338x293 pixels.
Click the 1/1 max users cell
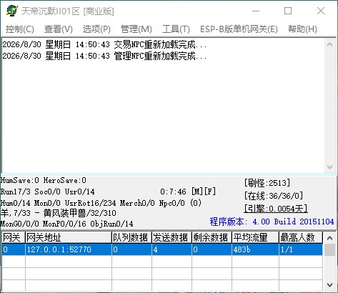tap(301, 249)
